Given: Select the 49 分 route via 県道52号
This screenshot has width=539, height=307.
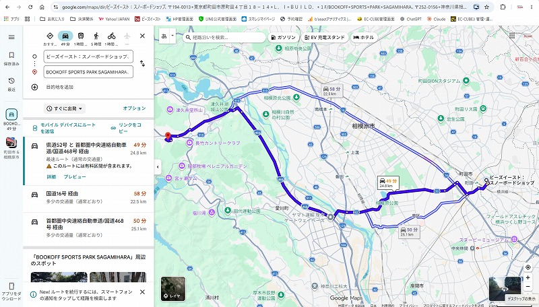Looking at the screenshot, I should point(88,161).
